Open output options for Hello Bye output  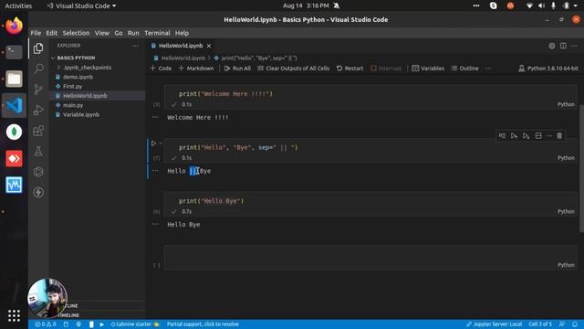click(x=155, y=224)
